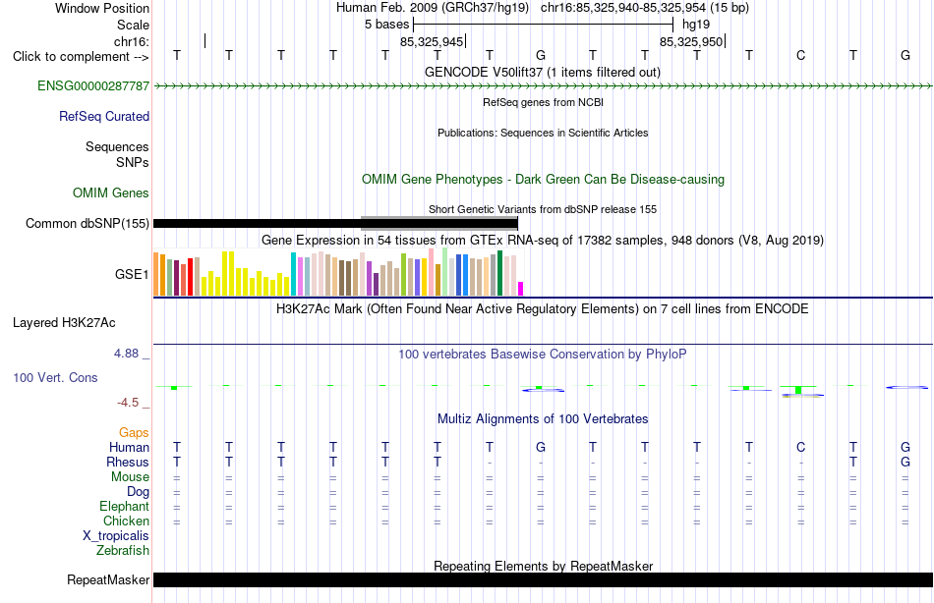Click 'Publications: Sequences in Scientific Articles' title
This screenshot has width=934, height=603.
[x=543, y=133]
